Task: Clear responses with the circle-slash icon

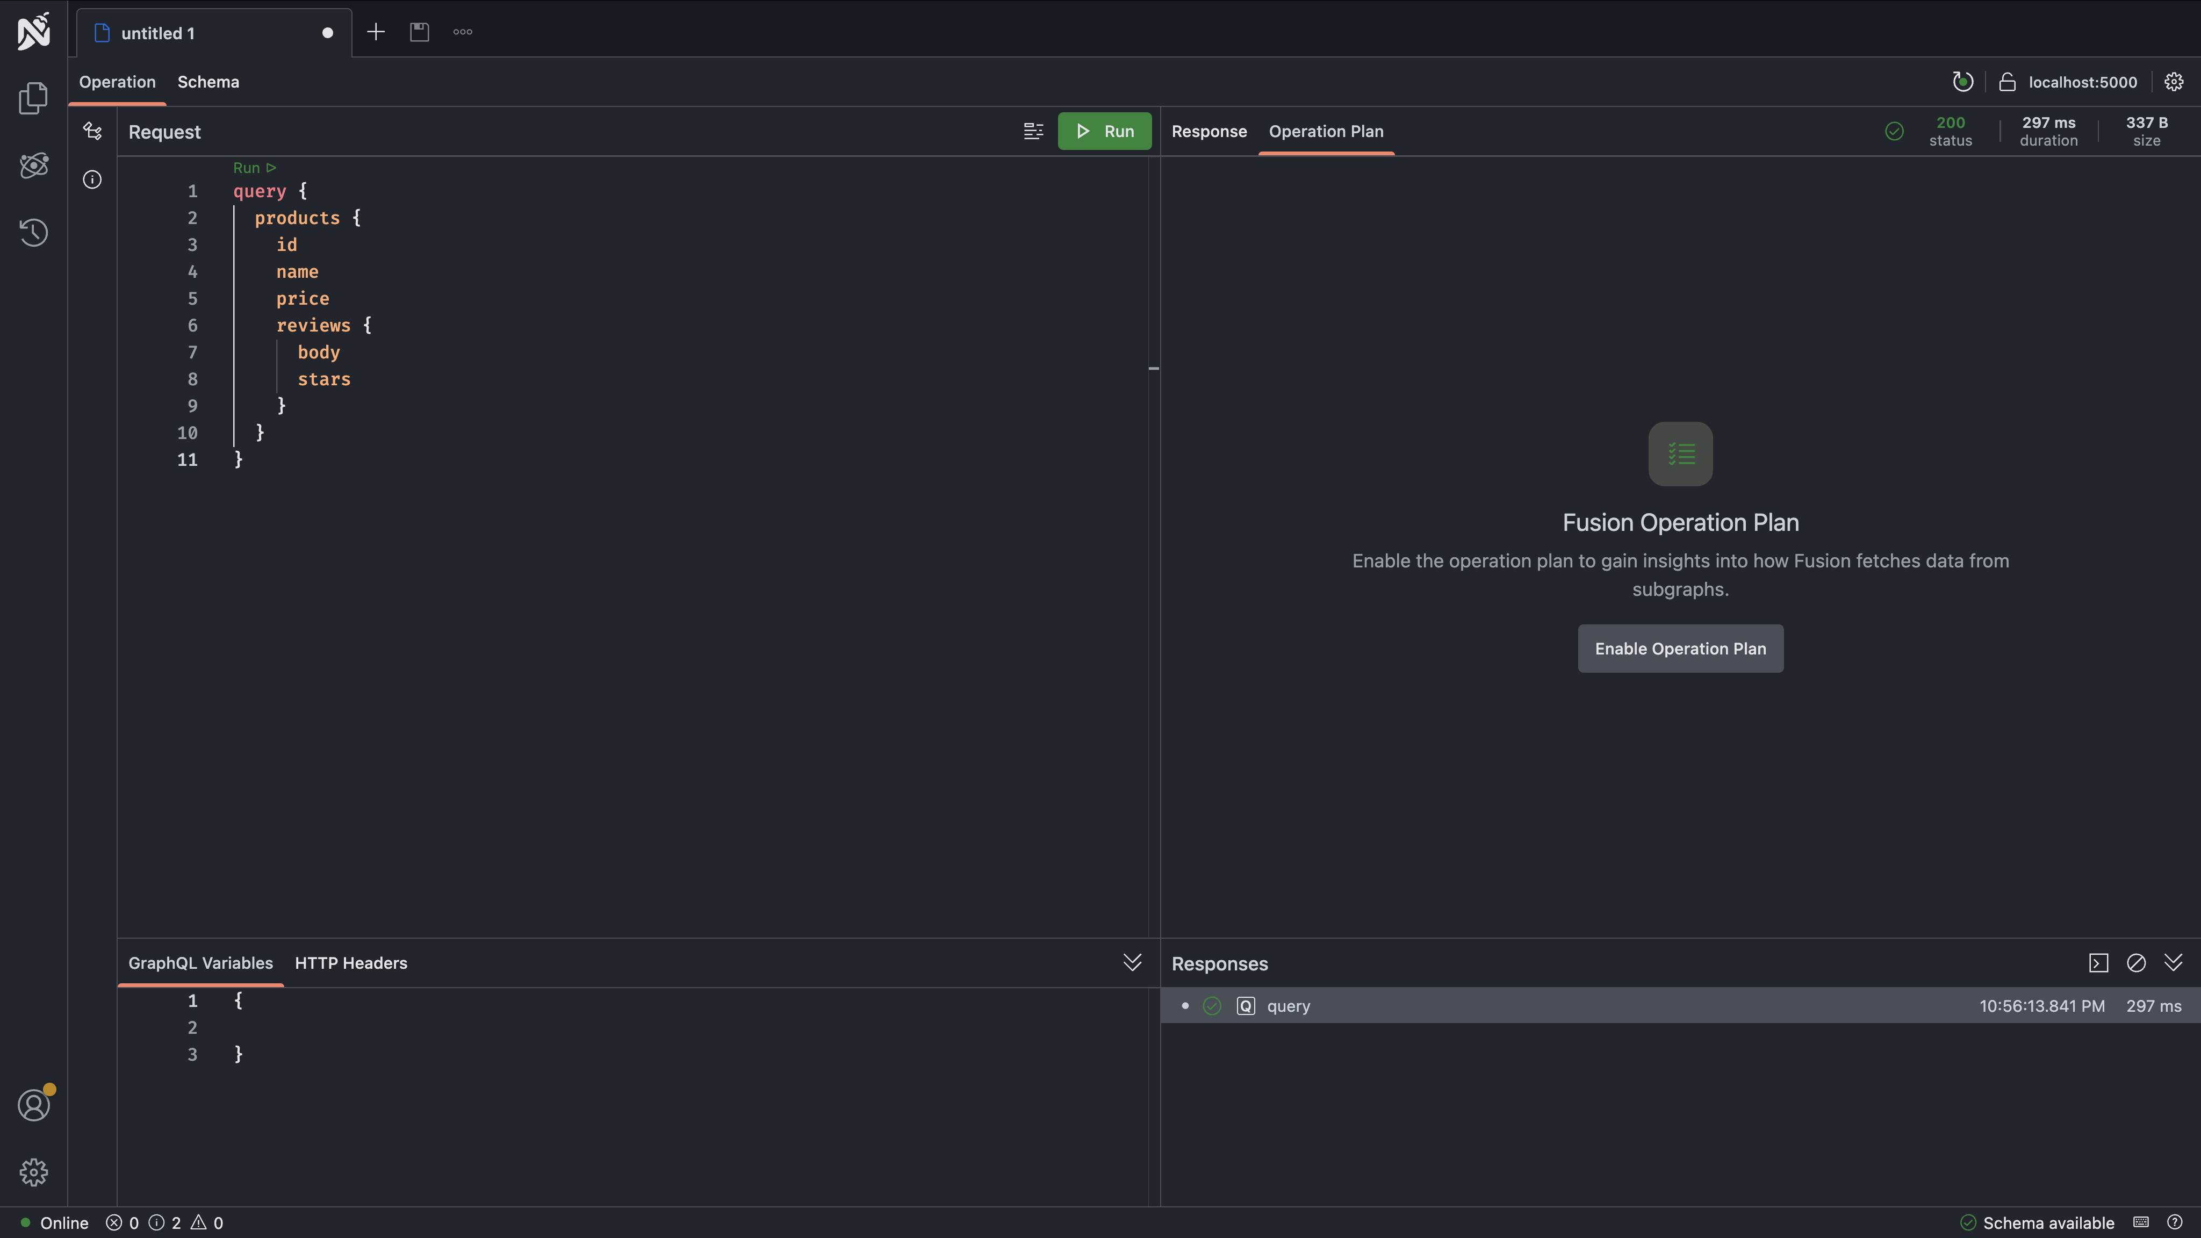Action: click(2136, 963)
